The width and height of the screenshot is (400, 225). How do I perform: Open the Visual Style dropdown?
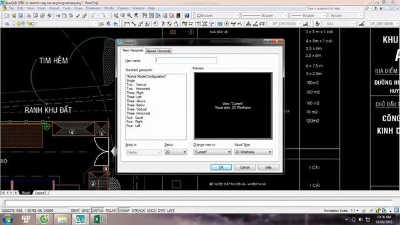coord(253,152)
